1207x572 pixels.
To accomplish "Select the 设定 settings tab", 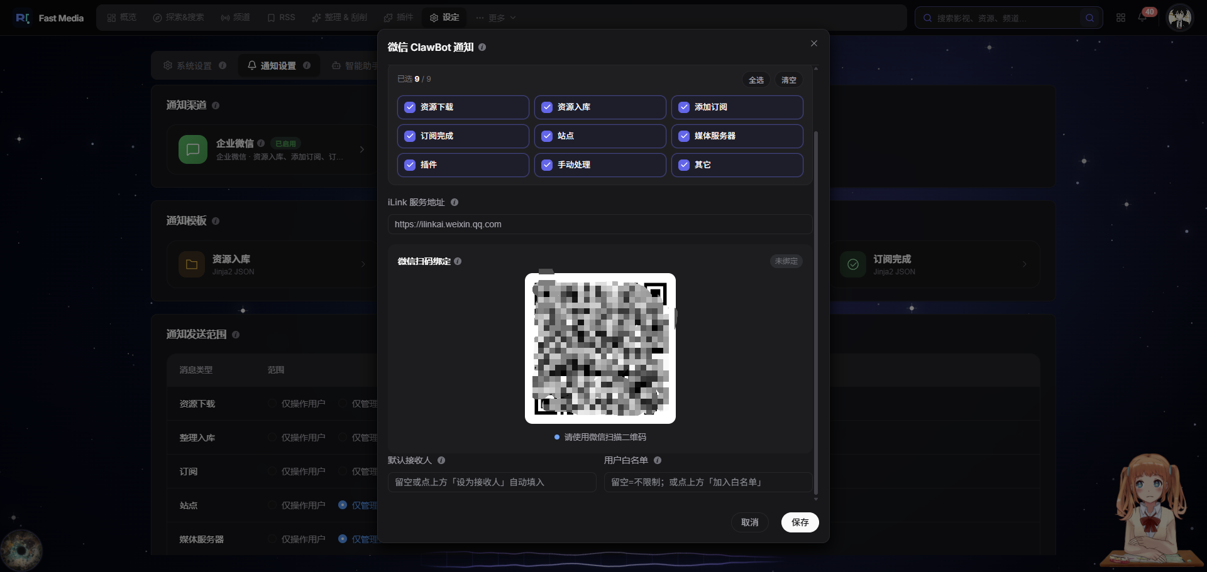I will [444, 18].
